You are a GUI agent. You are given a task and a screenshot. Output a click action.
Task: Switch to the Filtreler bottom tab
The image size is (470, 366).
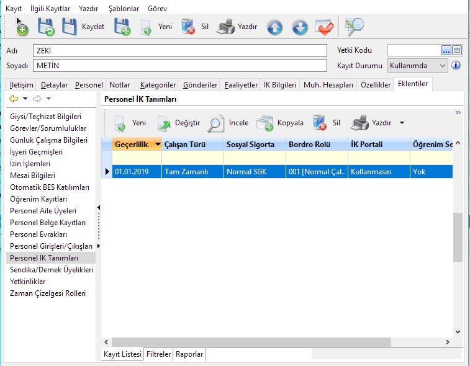[x=158, y=354]
